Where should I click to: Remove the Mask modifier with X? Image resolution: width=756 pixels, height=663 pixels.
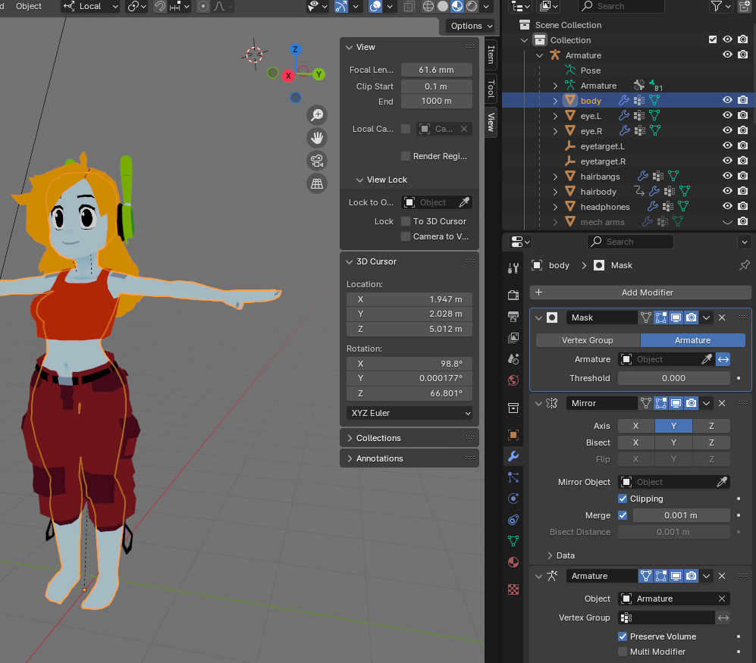pyautogui.click(x=722, y=318)
